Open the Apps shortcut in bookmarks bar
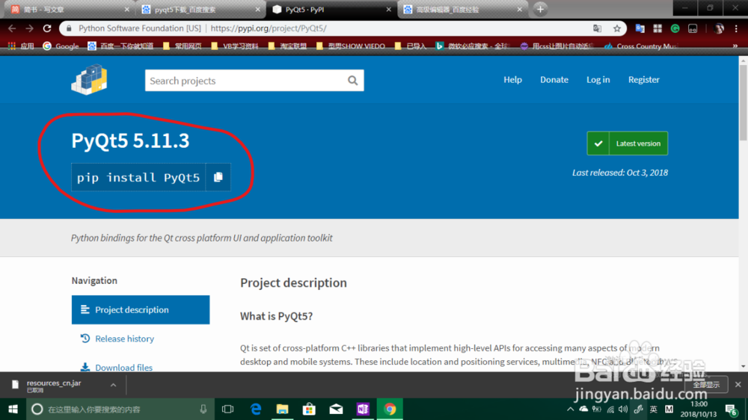This screenshot has height=420, width=748. 21,46
